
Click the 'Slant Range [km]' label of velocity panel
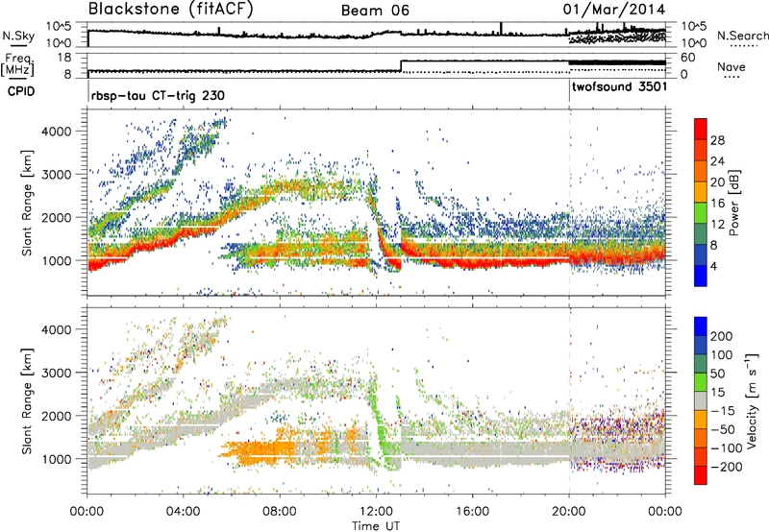click(x=27, y=400)
